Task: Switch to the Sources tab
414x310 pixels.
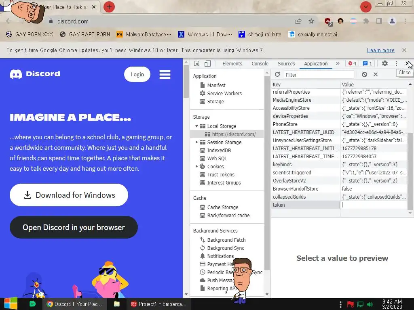Action: point(286,63)
